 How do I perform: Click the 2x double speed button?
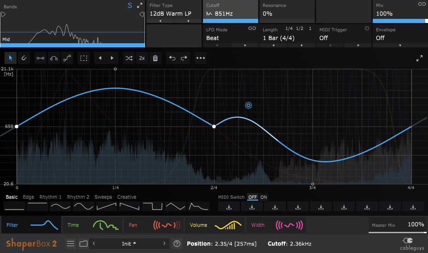(x=142, y=58)
